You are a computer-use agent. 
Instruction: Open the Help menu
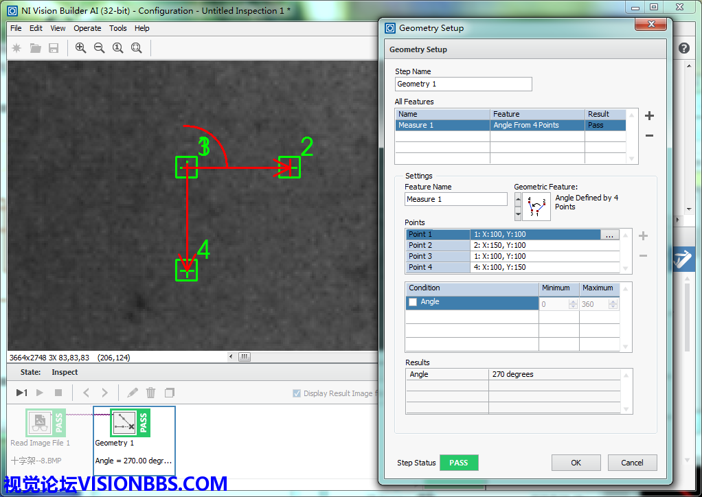[x=142, y=28]
